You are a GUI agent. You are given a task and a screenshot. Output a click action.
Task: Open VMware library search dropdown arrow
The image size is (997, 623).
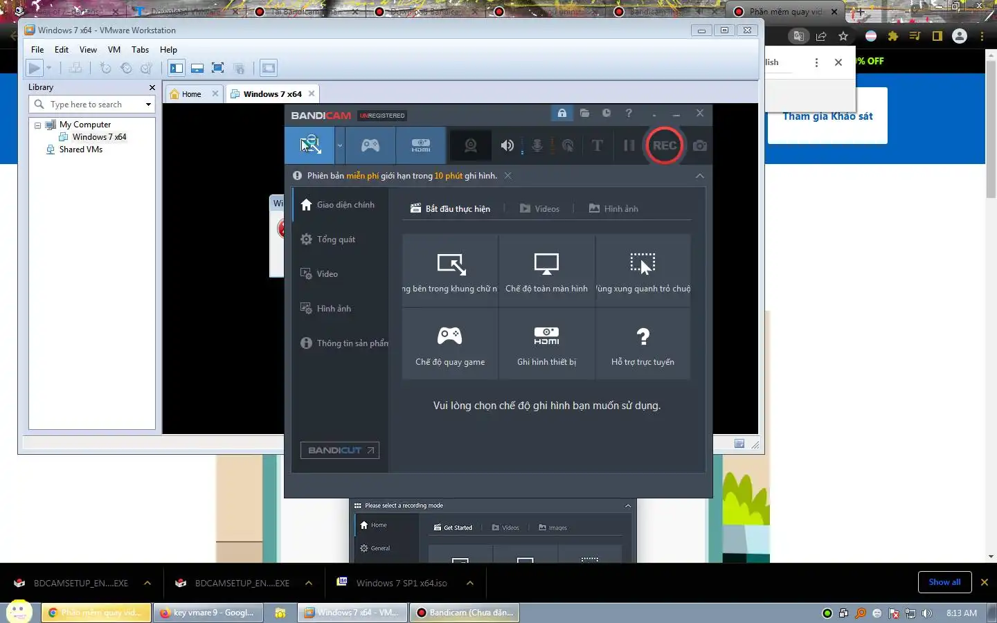pos(148,105)
